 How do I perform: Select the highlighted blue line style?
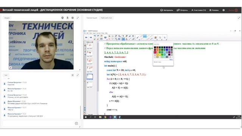point(145,36)
